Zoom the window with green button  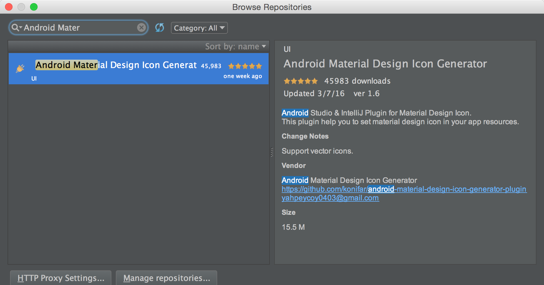[34, 7]
